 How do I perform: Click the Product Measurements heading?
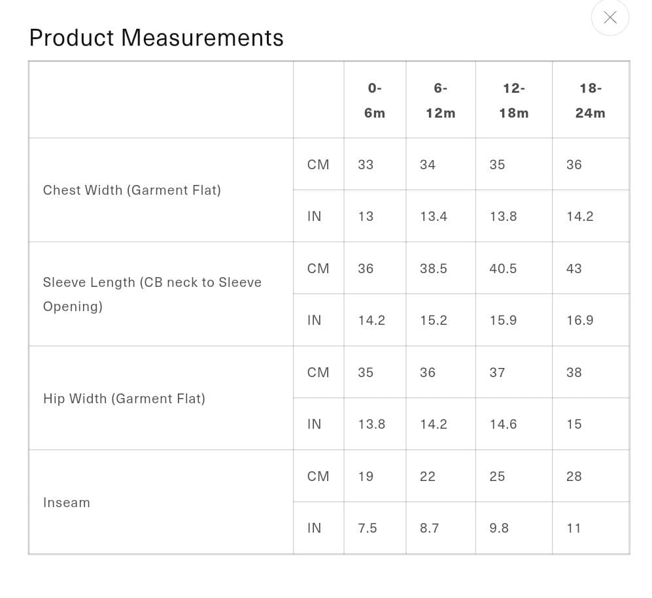pos(156,38)
